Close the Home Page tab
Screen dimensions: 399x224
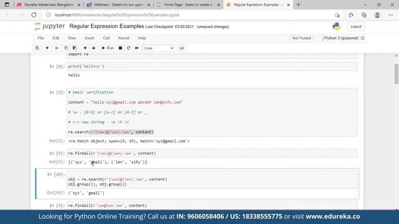(218, 5)
